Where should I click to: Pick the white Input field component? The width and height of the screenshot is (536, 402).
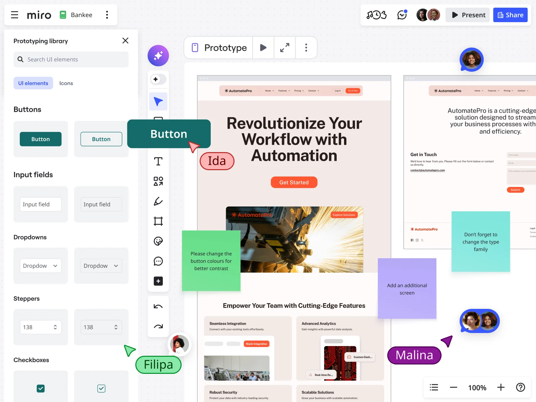click(x=41, y=204)
